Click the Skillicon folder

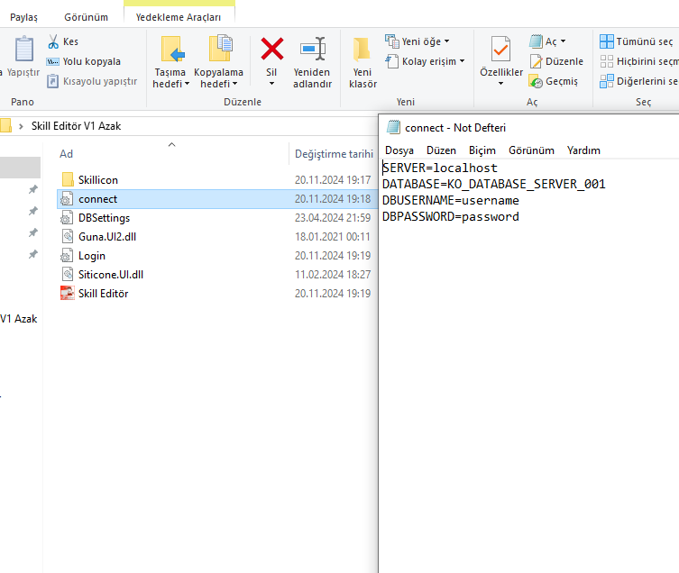pyautogui.click(x=97, y=180)
